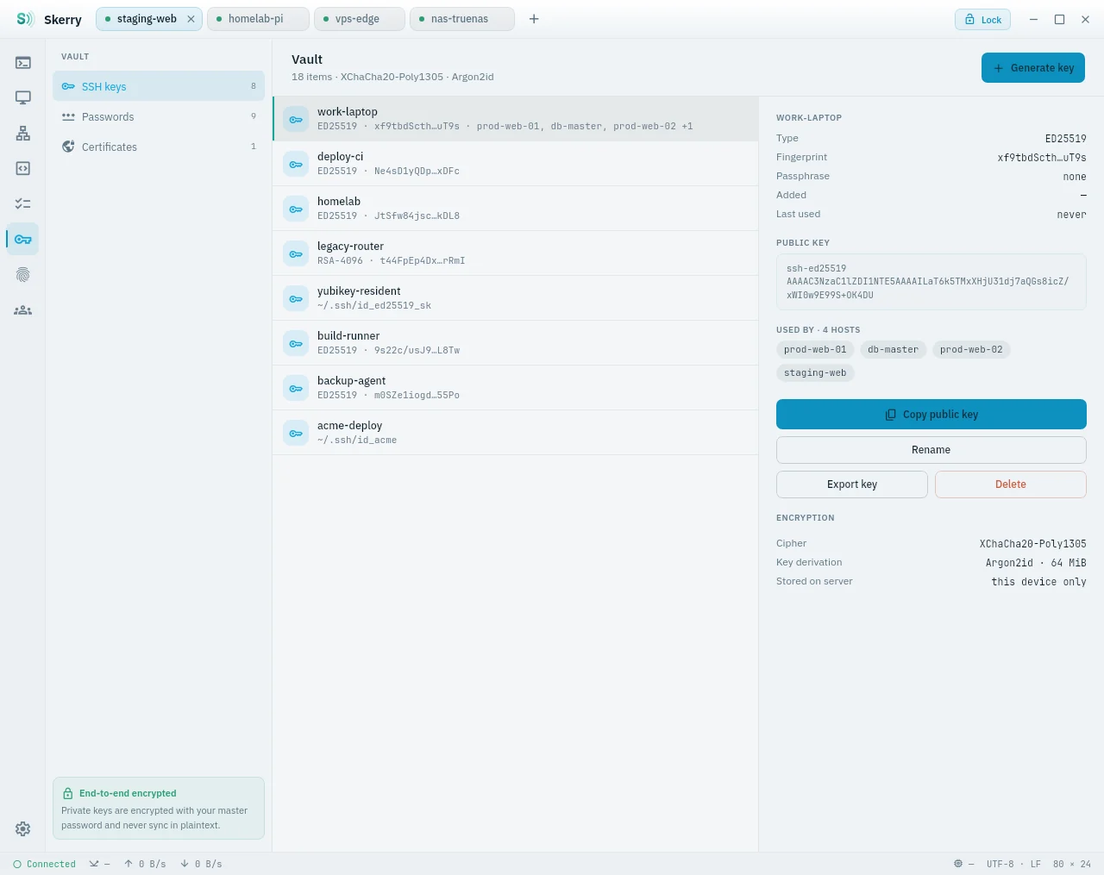Add a new session tab with plus icon
Viewport: 1104px width, 875px height.
click(534, 19)
